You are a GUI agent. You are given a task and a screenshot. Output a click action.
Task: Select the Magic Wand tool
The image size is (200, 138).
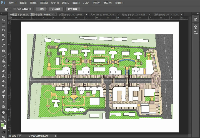pyautogui.click(x=3, y=35)
